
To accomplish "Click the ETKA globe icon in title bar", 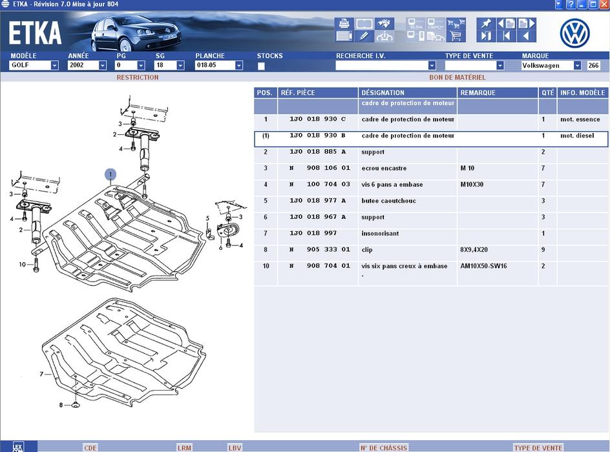I will click(5, 4).
